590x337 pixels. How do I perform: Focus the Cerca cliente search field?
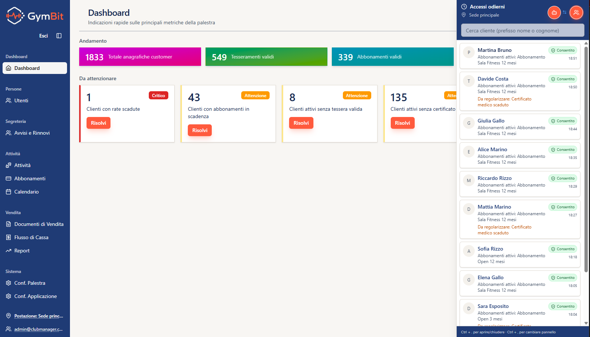click(523, 31)
